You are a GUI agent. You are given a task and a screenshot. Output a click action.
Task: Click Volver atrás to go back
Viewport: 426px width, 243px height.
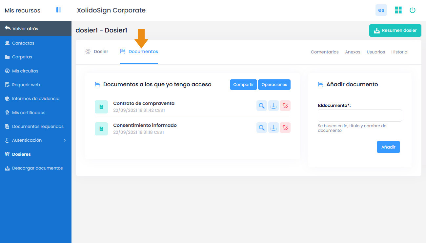tap(36, 29)
